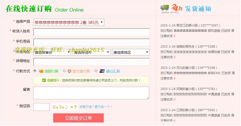
Task: Open the 请选择地区 district dropdown
Action: 131,52
